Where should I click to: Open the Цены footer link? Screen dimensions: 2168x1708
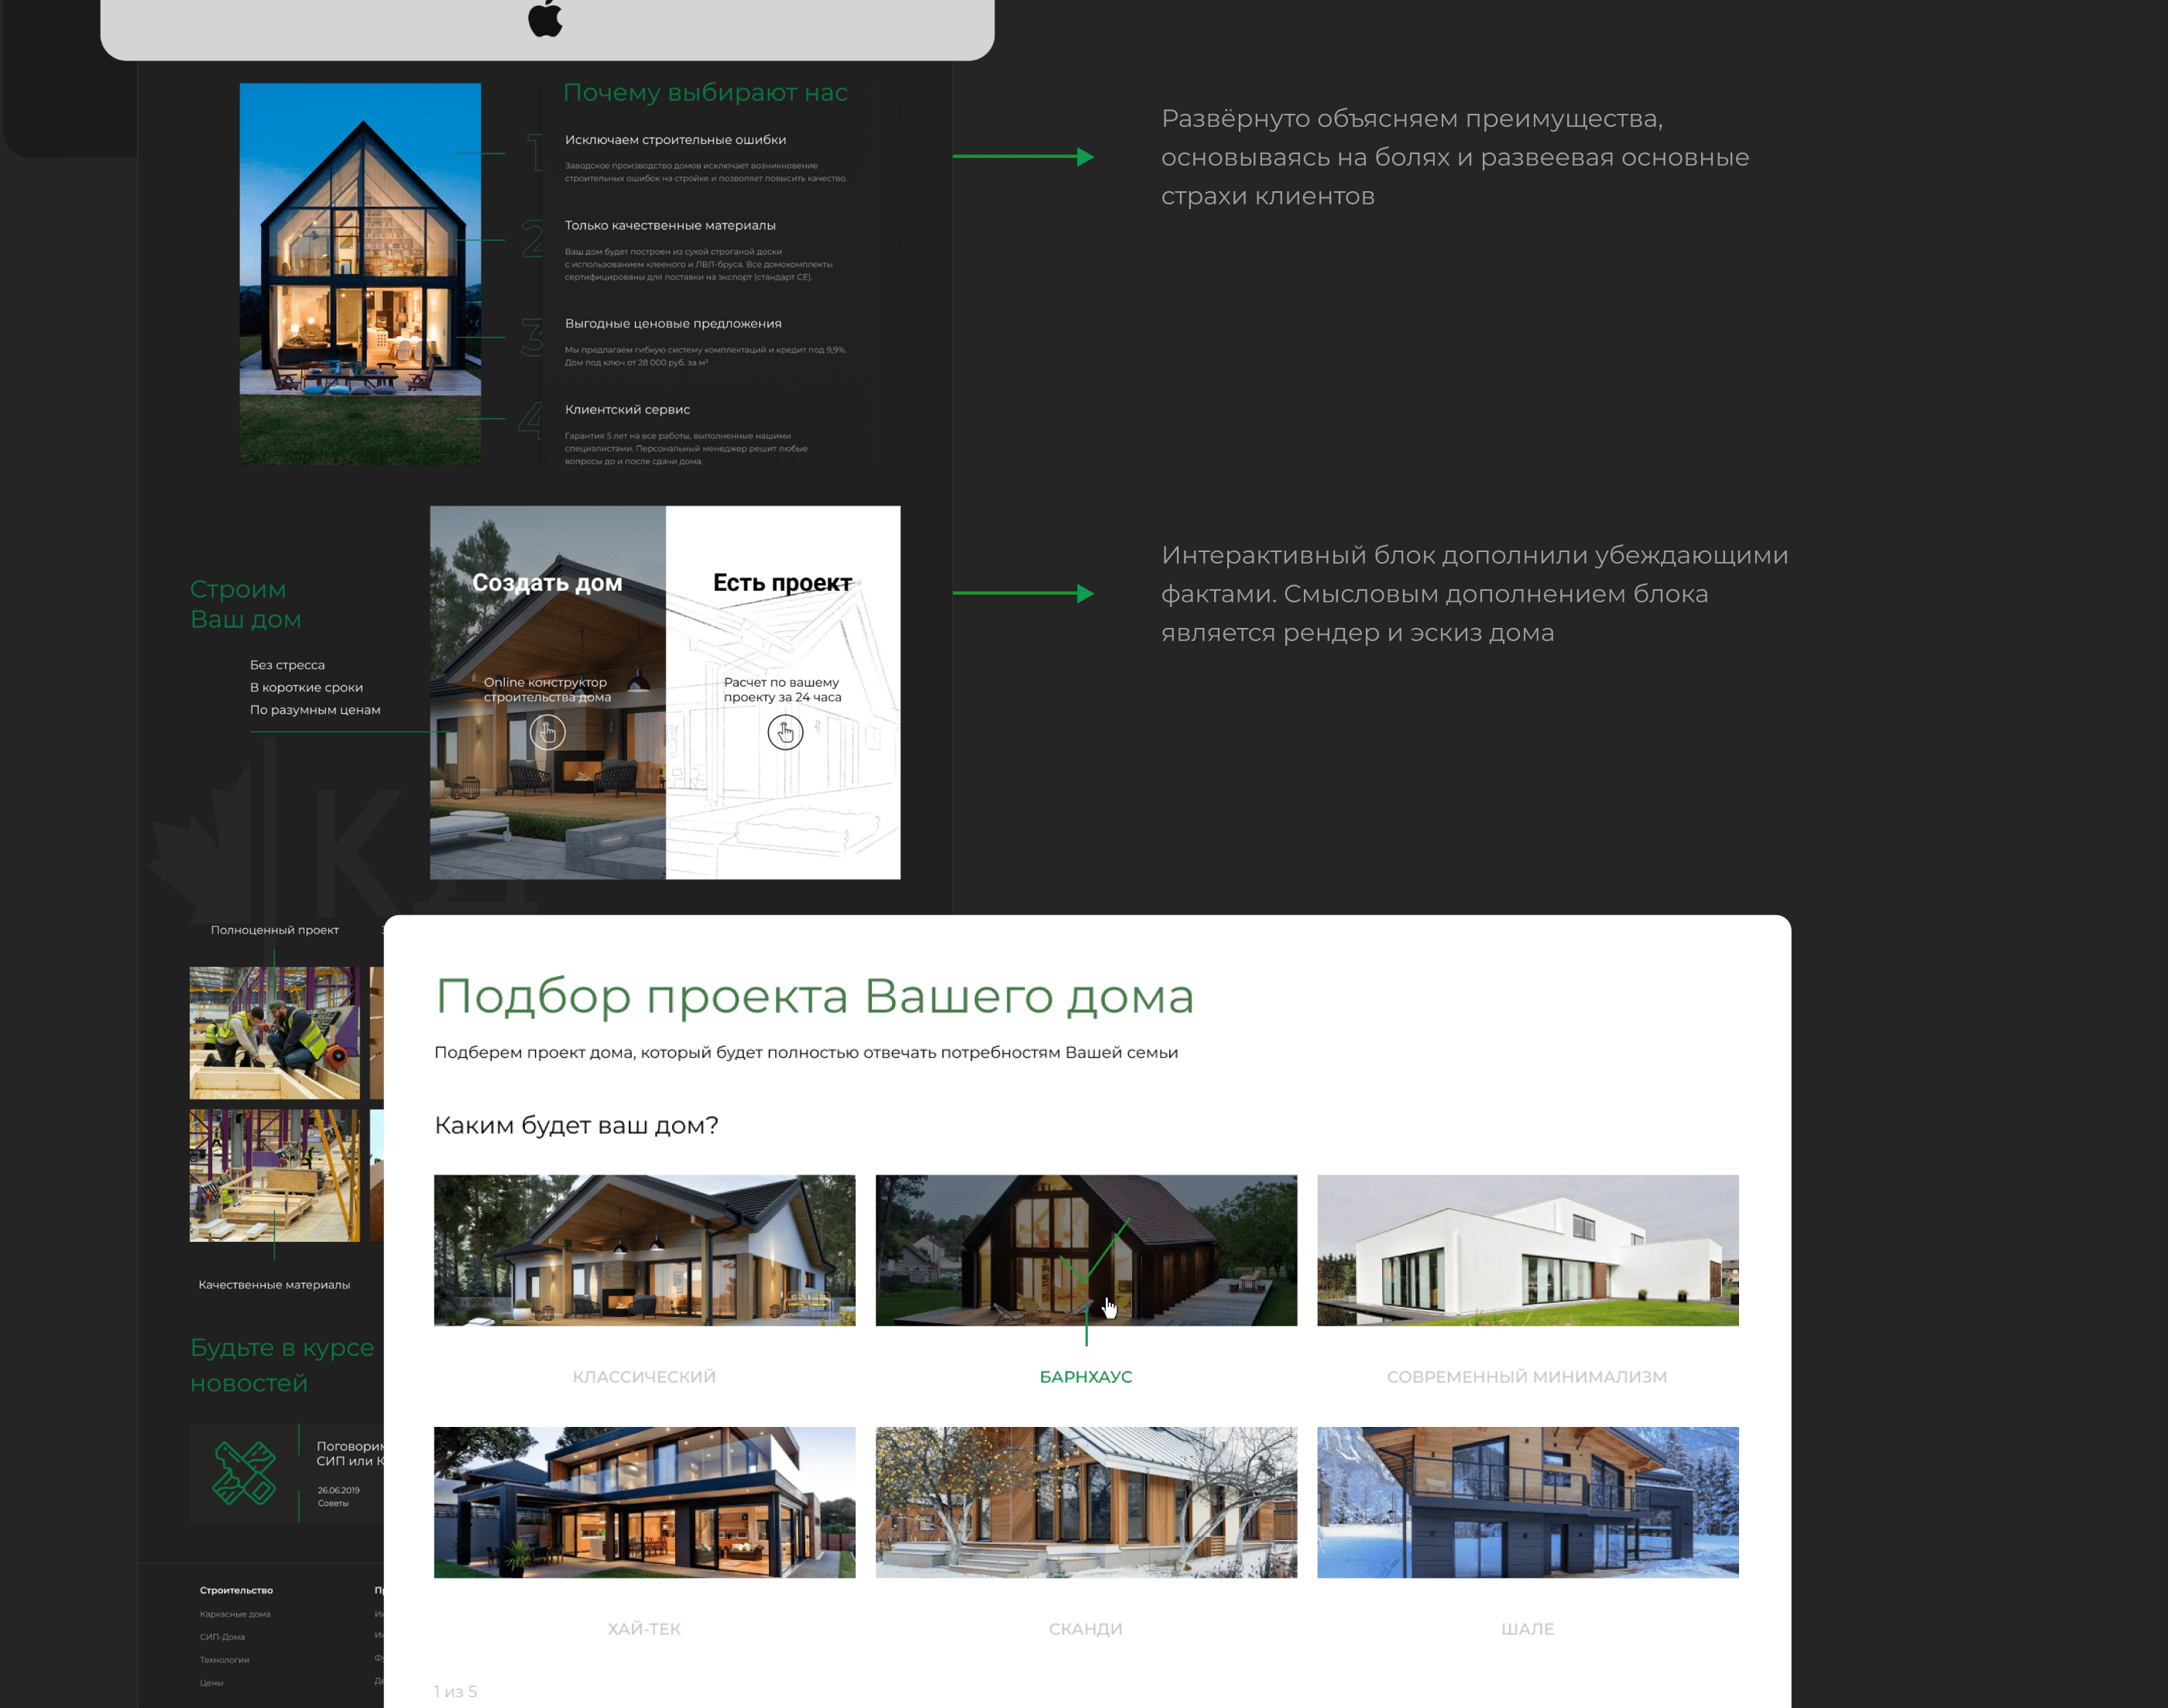click(x=212, y=1683)
